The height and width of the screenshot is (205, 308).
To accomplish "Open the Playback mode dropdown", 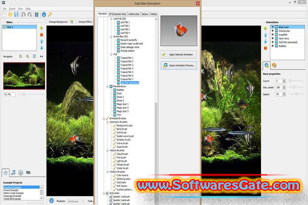I will (76, 201).
